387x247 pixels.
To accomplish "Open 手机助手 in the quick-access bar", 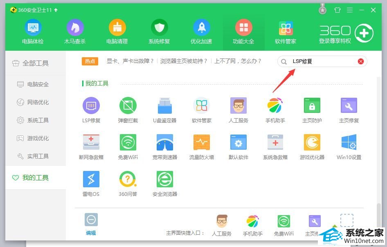I will pyautogui.click(x=252, y=225).
